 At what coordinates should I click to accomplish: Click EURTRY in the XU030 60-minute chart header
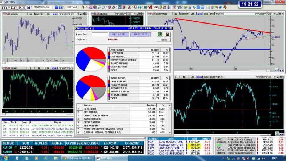[39, 14]
